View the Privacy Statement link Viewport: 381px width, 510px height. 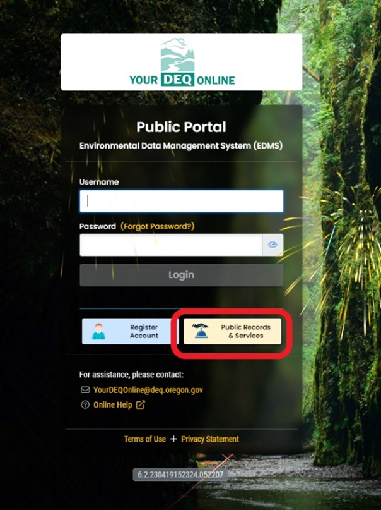(210, 439)
